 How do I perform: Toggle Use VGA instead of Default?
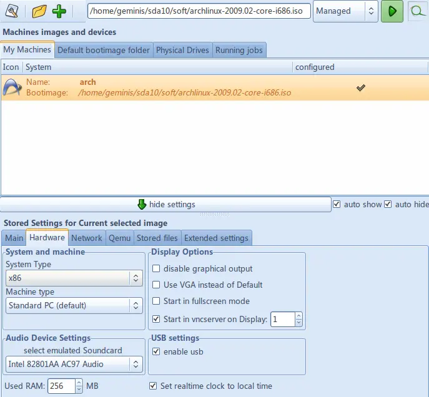click(156, 285)
